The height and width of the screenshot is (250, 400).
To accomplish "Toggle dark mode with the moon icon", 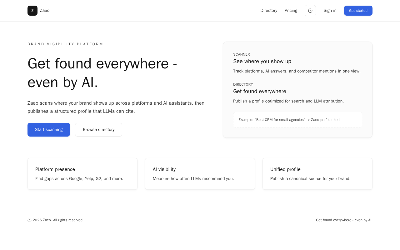I will pyautogui.click(x=310, y=11).
